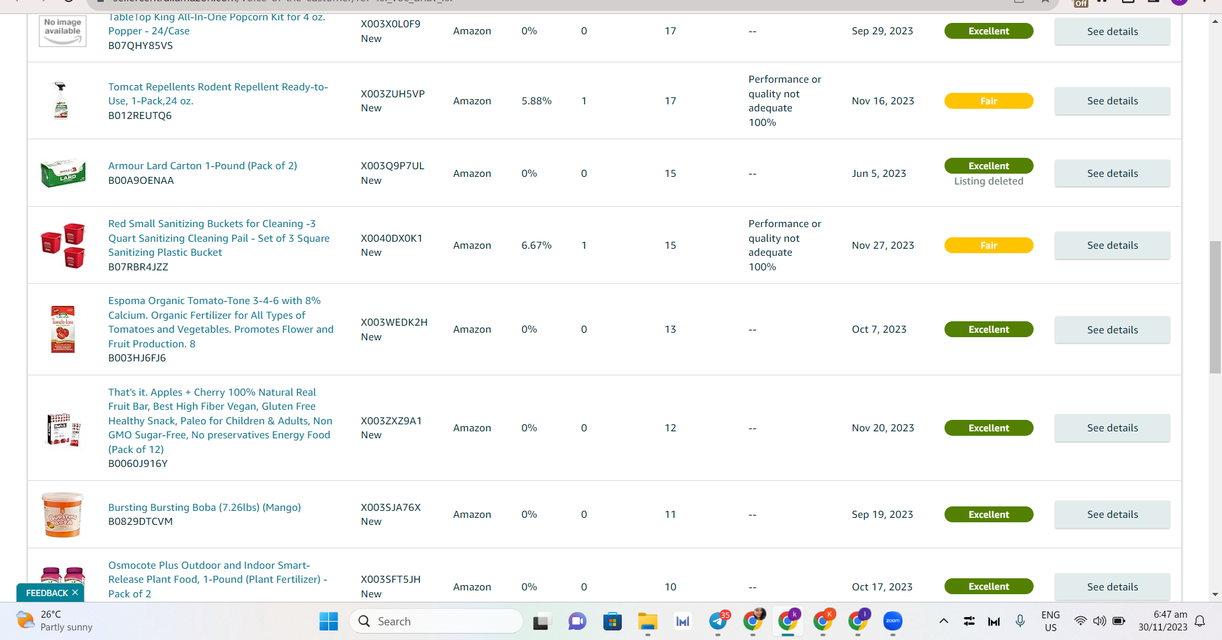
Task: Open the clock showing 6:47 am
Action: 1163,621
